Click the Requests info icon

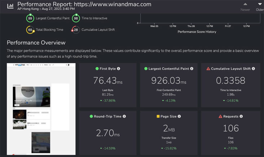(241, 116)
